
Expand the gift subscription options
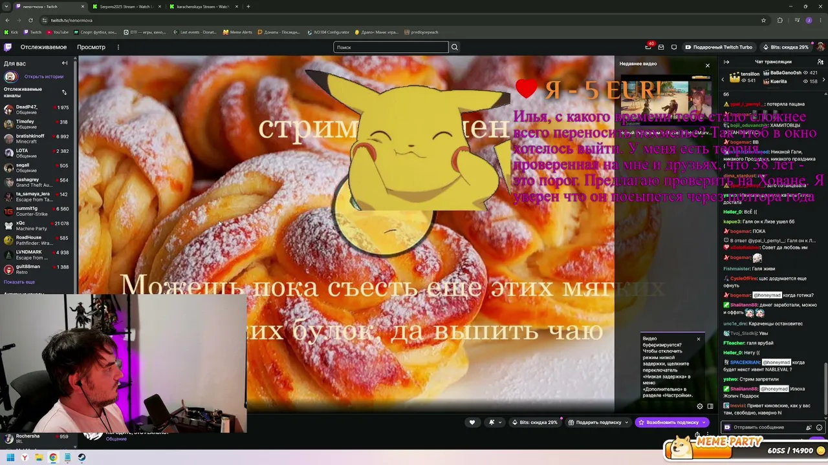626,422
